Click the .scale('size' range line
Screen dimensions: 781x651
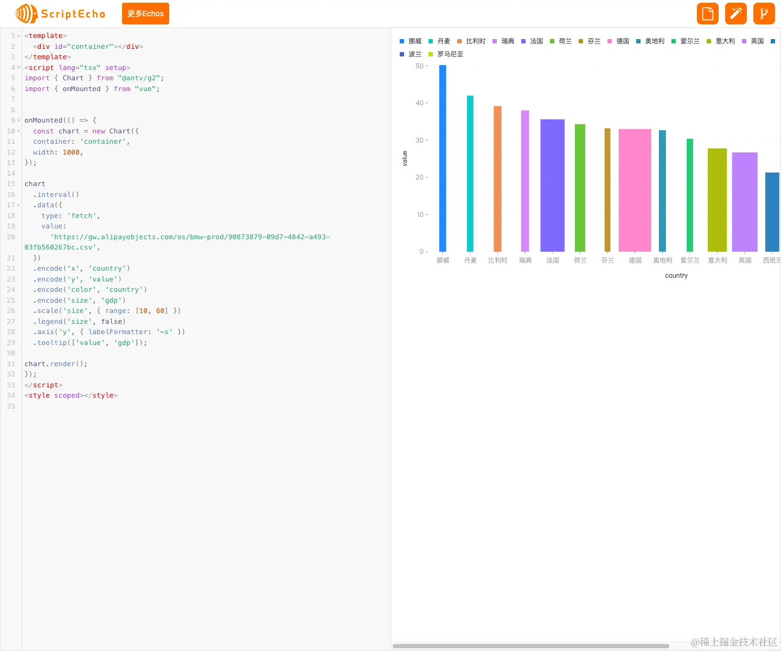107,311
